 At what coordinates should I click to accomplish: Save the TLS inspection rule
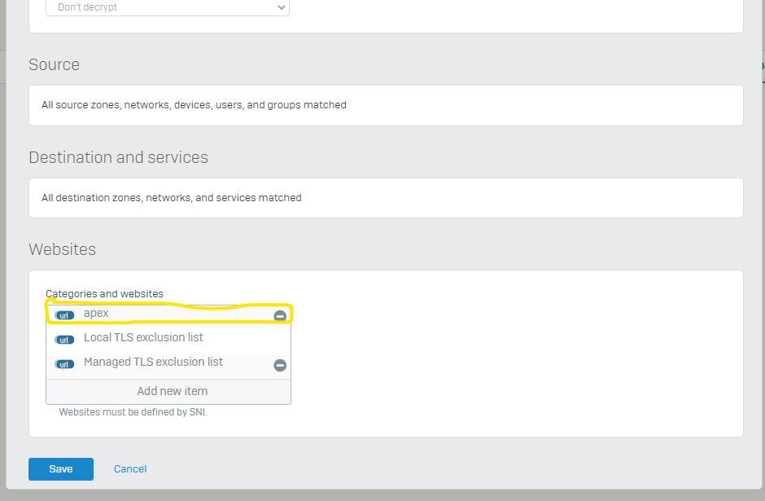61,468
